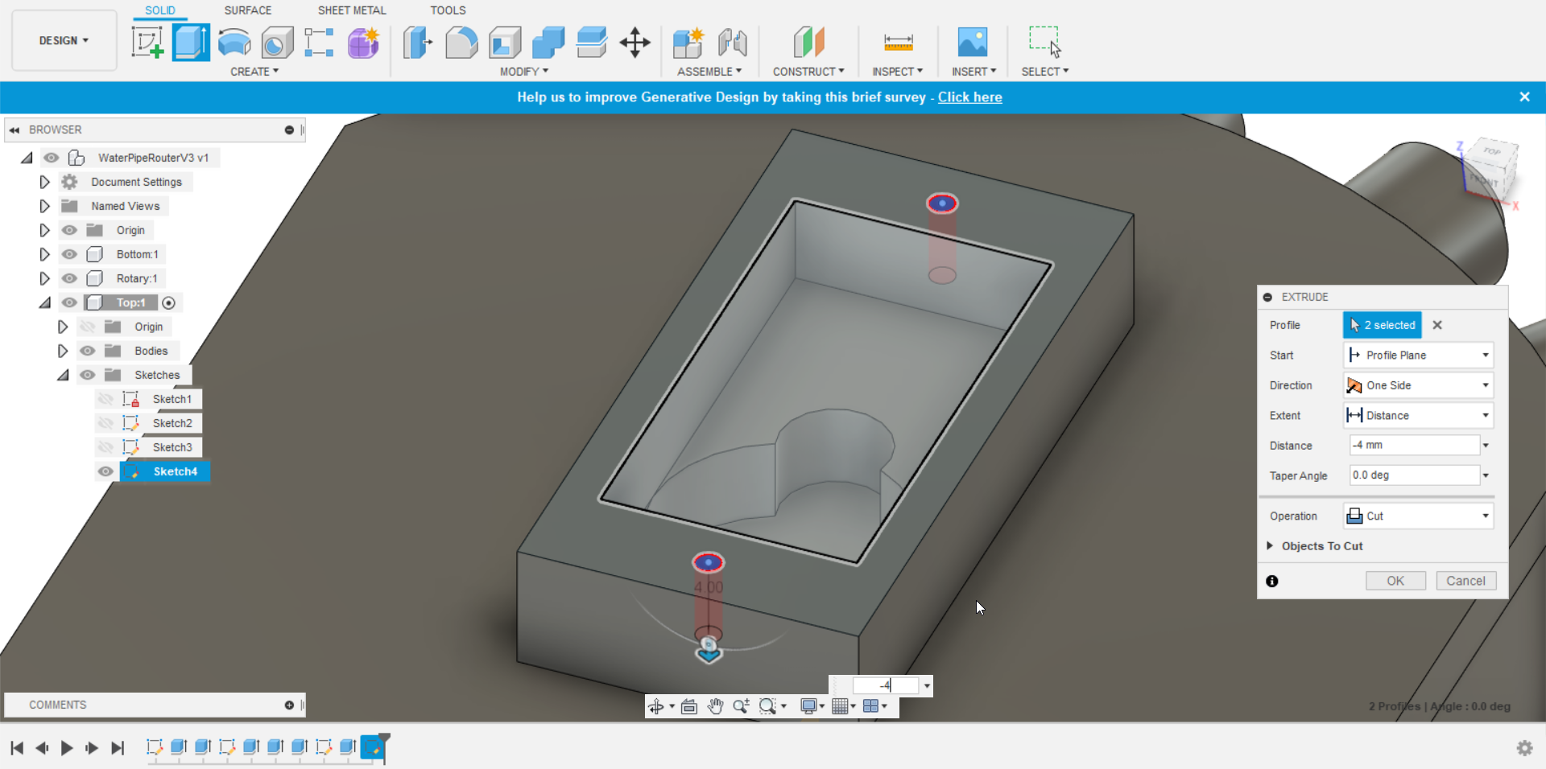
Task: Click the 2 selected profile button
Action: [1383, 325]
